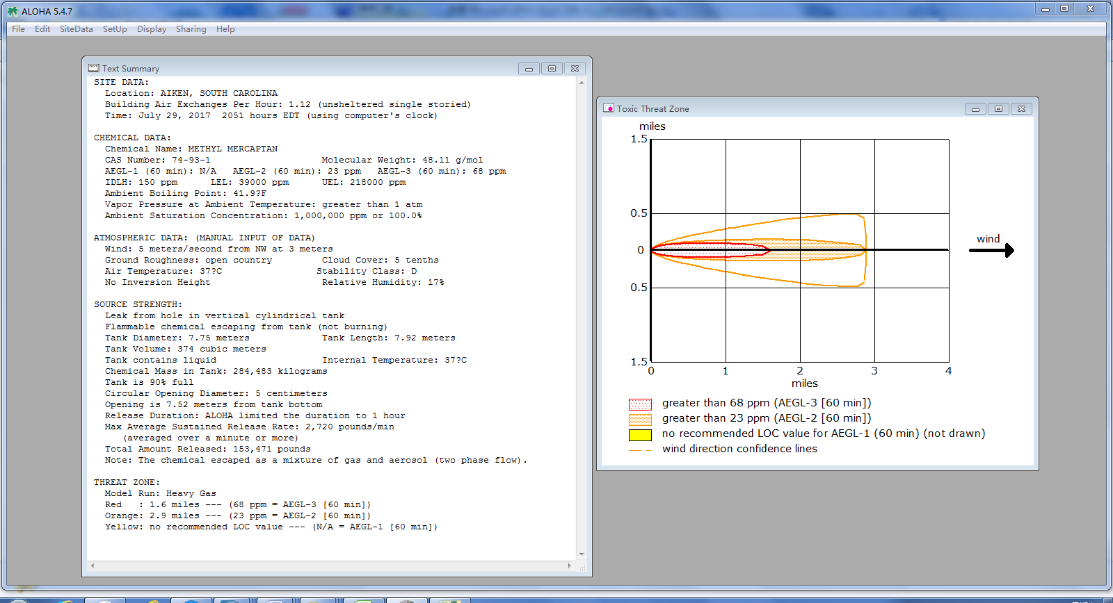Screen dimensions: 1113x603
Task: Click the scroll down arrow in Text Summary
Action: click(x=582, y=554)
